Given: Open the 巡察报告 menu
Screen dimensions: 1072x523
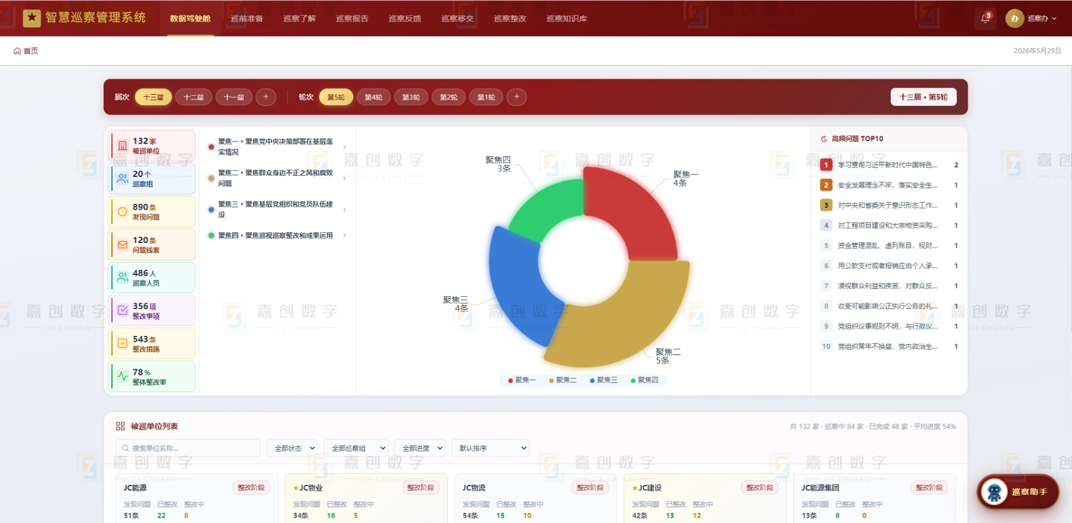Looking at the screenshot, I should coord(352,18).
